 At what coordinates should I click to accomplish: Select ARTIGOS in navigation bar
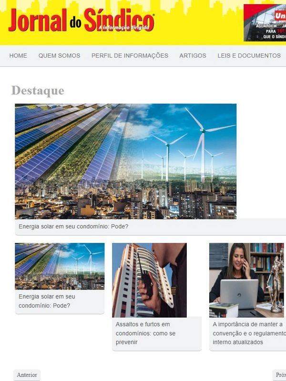tap(193, 56)
